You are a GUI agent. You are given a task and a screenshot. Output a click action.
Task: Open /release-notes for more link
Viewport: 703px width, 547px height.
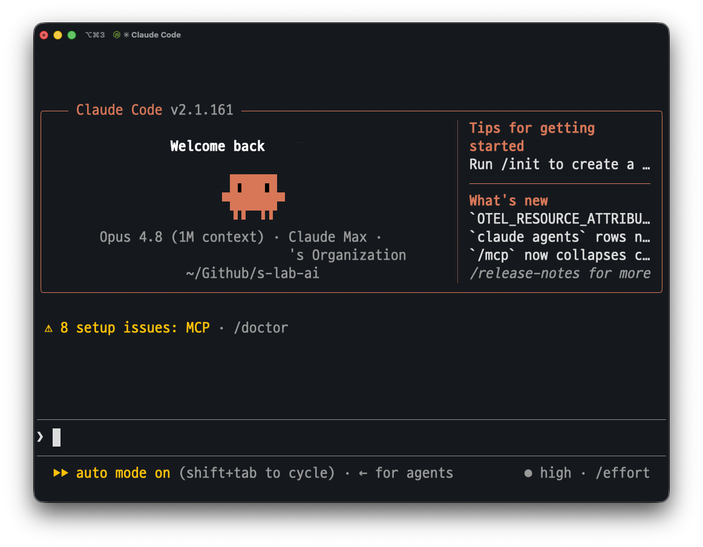point(560,273)
